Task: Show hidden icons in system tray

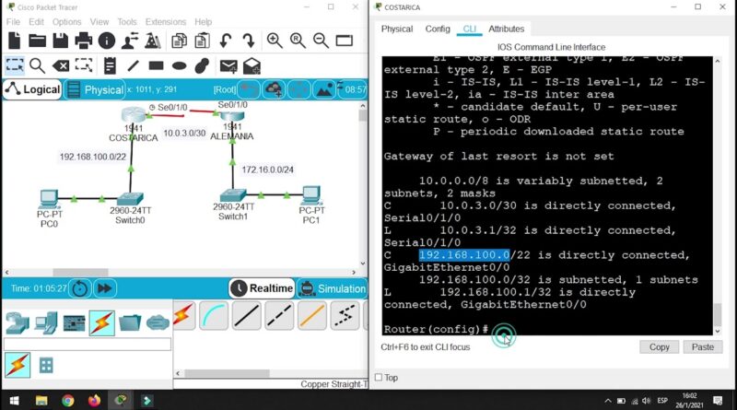Action: click(x=608, y=401)
